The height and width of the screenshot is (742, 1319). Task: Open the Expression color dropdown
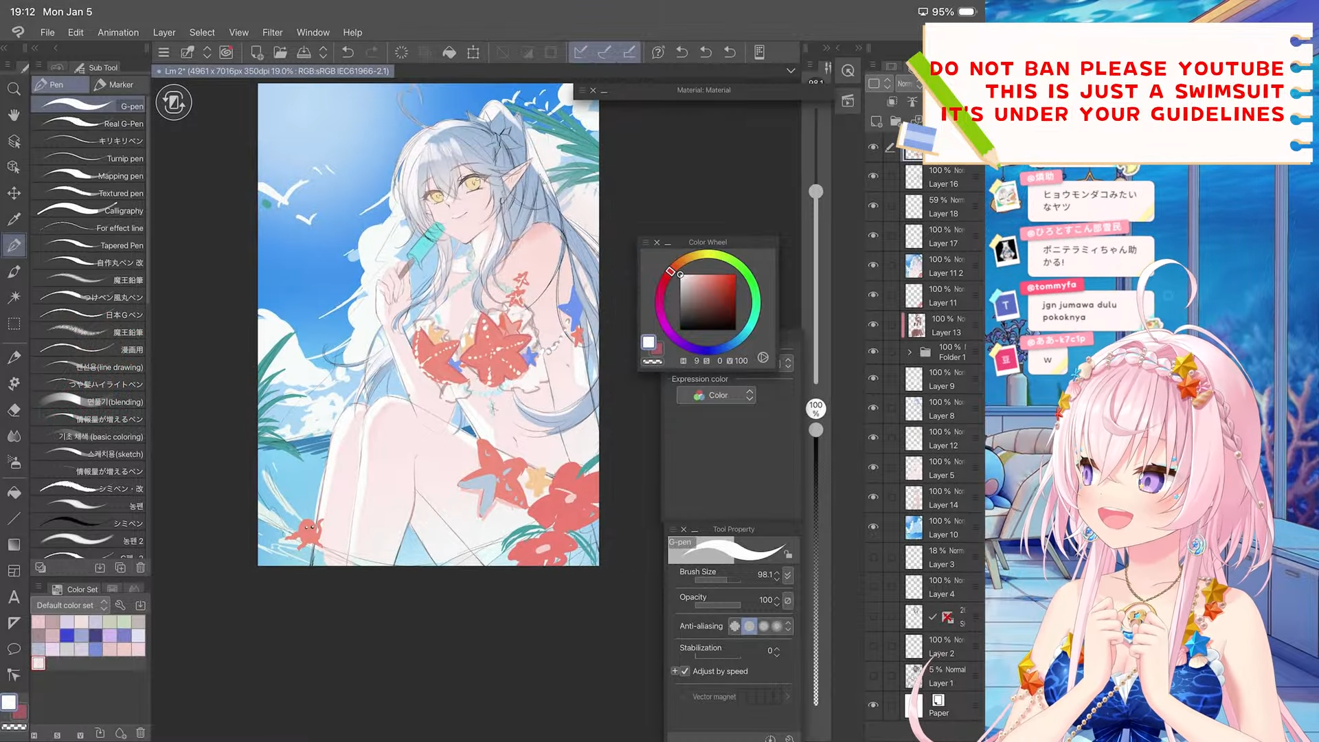point(716,395)
